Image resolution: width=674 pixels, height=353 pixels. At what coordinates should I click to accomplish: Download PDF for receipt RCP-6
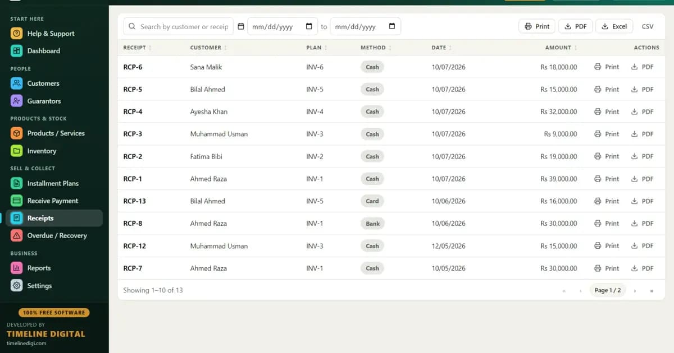pyautogui.click(x=643, y=67)
